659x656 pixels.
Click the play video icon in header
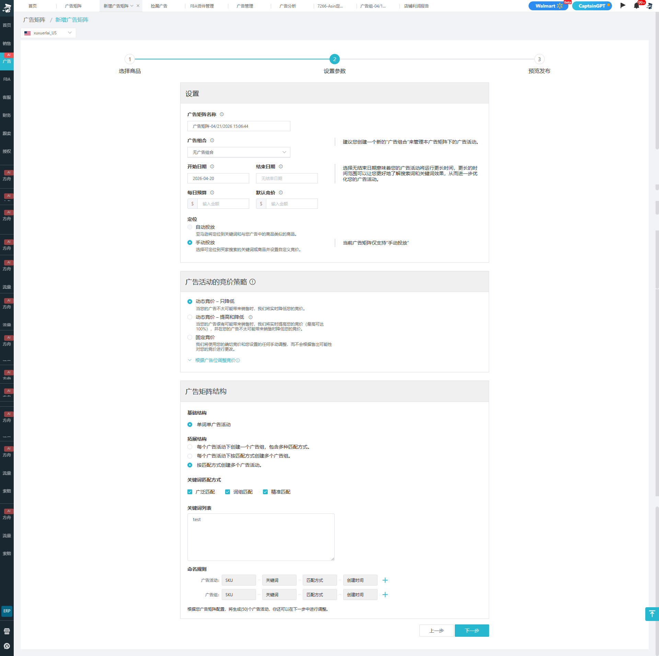(623, 5)
